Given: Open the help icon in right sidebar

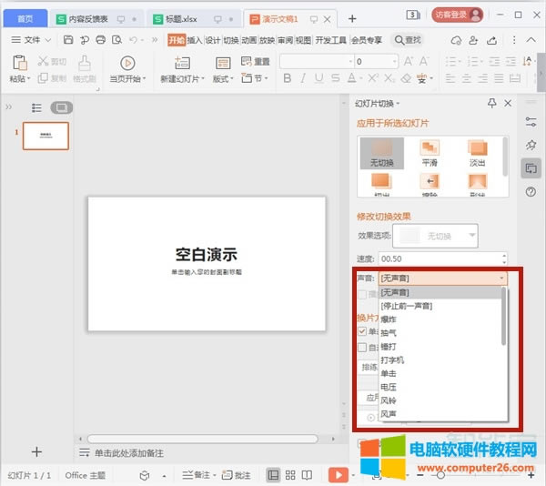Looking at the screenshot, I should 531,192.
